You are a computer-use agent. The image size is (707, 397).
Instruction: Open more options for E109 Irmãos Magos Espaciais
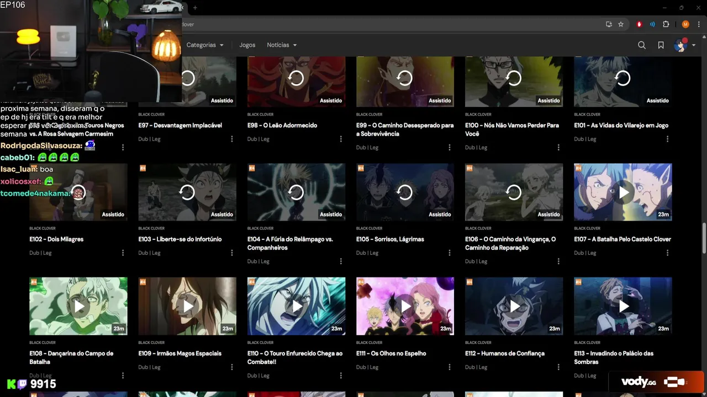click(232, 367)
